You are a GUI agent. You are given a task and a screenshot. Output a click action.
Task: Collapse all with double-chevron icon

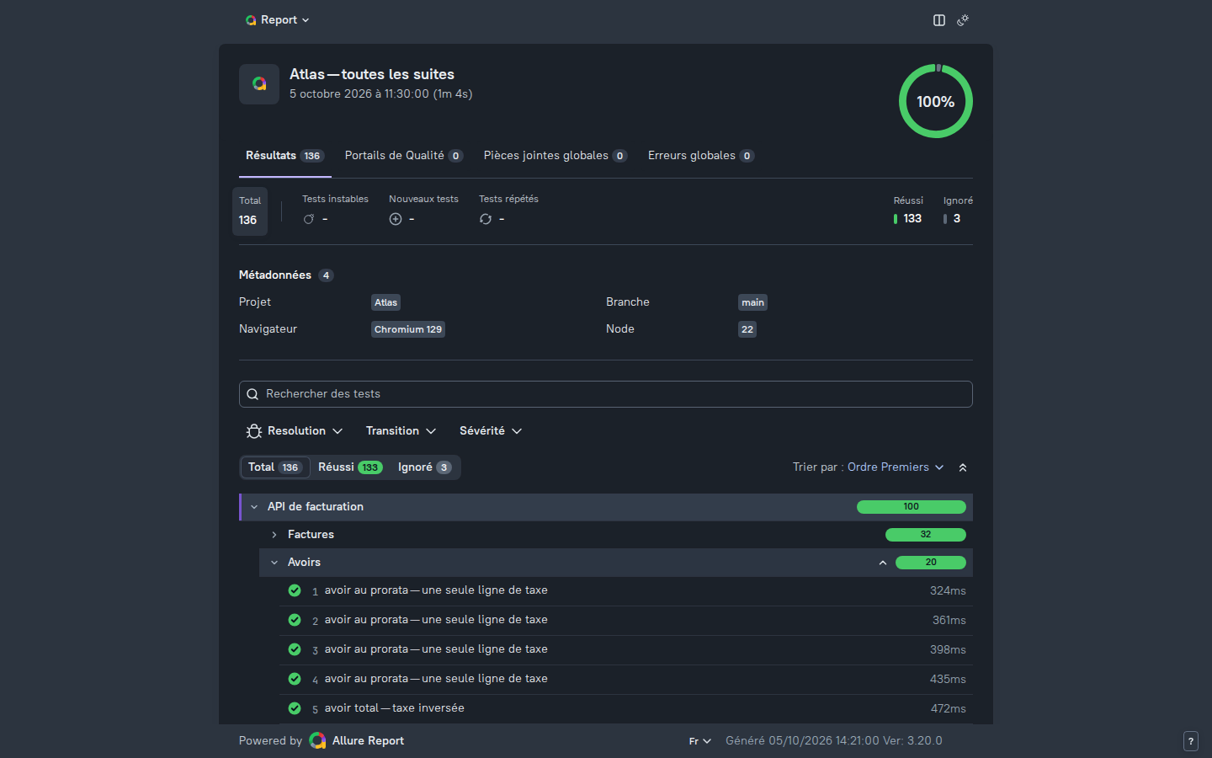pos(963,467)
